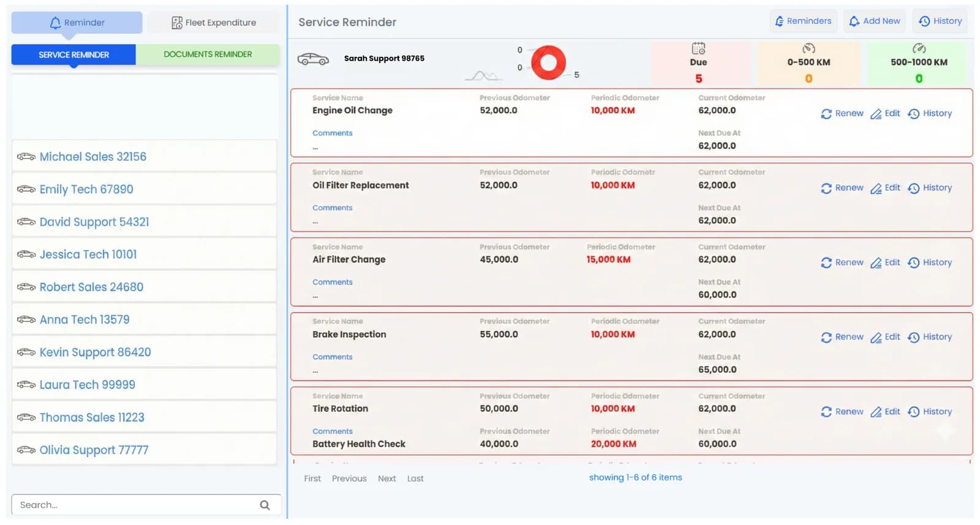Switch to Fleet Expenditure tab
The height and width of the screenshot is (525, 980).
point(213,23)
